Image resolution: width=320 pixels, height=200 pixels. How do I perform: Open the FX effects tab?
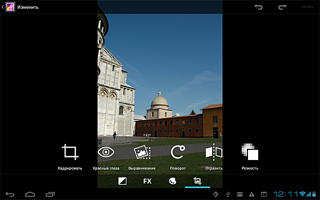[x=147, y=181]
